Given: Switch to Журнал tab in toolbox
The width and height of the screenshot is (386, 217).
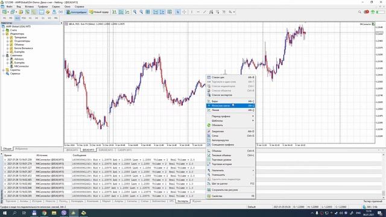Looking at the screenshot, I should (197, 201).
